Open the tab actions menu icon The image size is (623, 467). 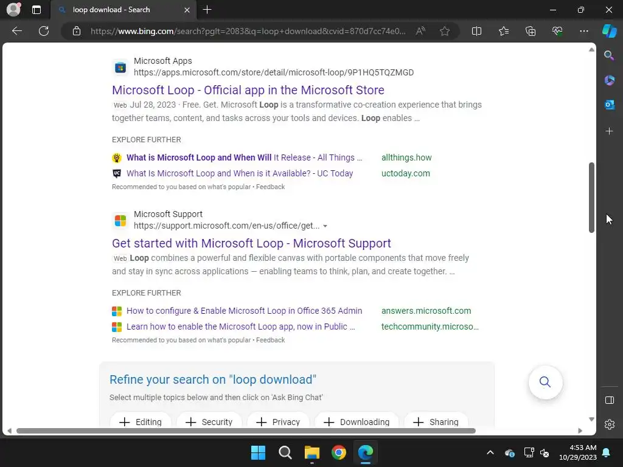point(36,10)
